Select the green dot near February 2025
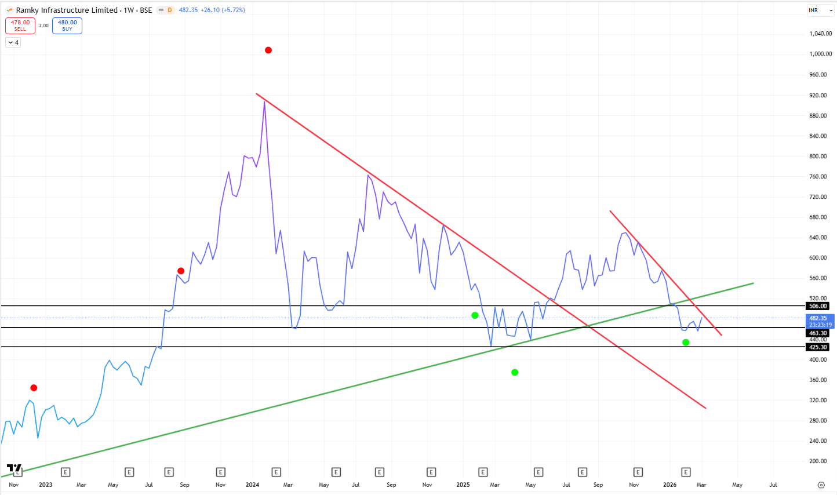The width and height of the screenshot is (837, 495). point(475,315)
